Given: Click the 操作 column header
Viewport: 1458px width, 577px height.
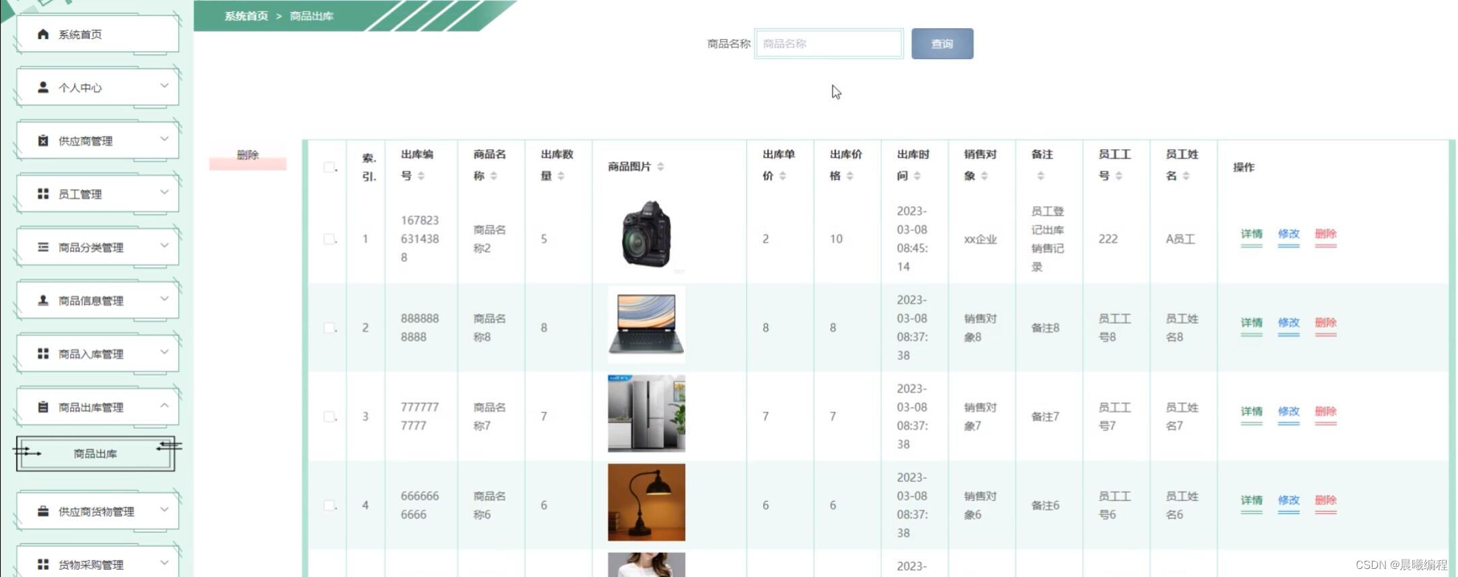Looking at the screenshot, I should pyautogui.click(x=1243, y=167).
